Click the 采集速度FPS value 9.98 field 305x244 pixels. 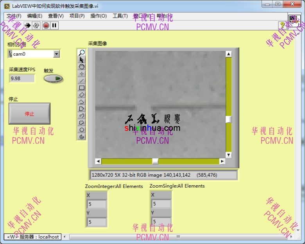coord(22,79)
